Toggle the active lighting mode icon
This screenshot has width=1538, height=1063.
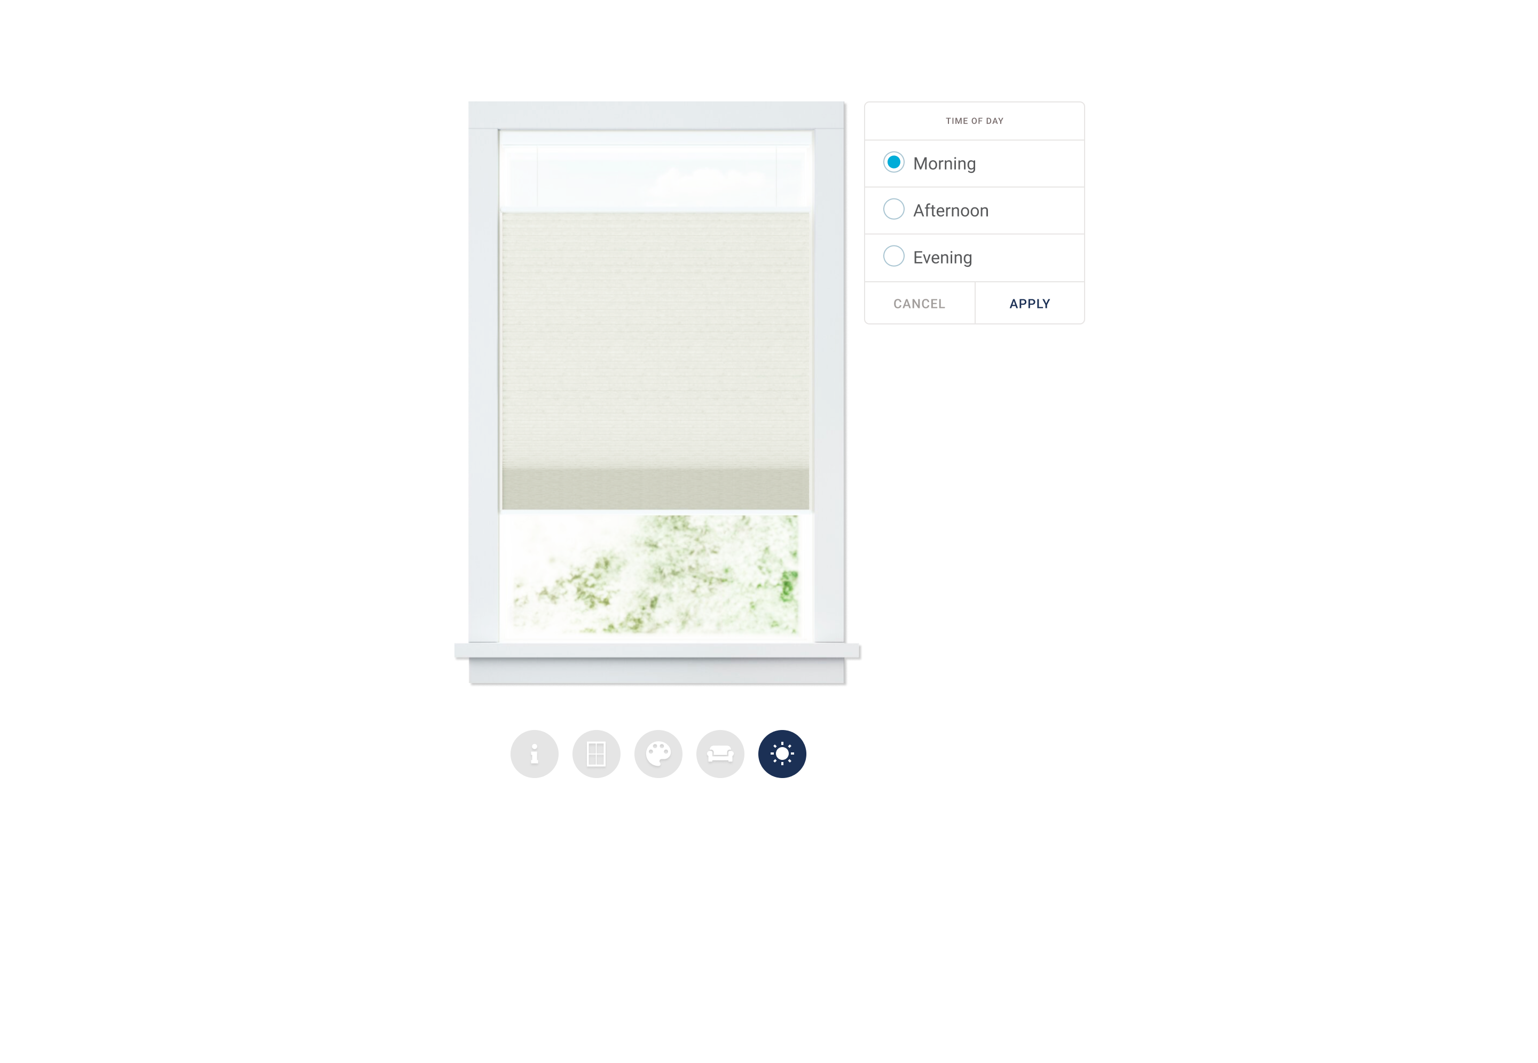(x=783, y=753)
